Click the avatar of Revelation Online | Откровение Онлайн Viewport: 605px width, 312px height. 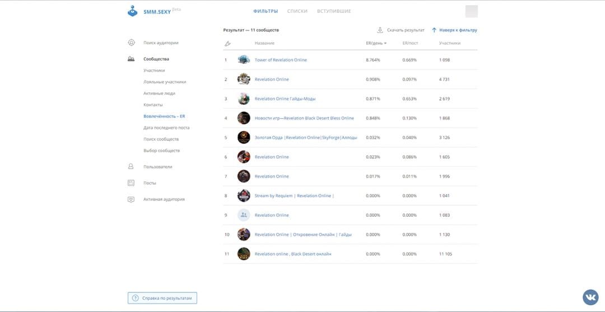click(x=244, y=235)
